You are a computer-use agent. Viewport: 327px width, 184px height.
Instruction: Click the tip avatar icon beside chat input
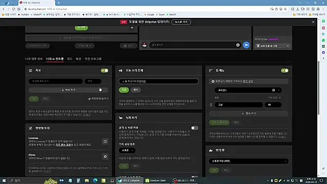pos(144,45)
